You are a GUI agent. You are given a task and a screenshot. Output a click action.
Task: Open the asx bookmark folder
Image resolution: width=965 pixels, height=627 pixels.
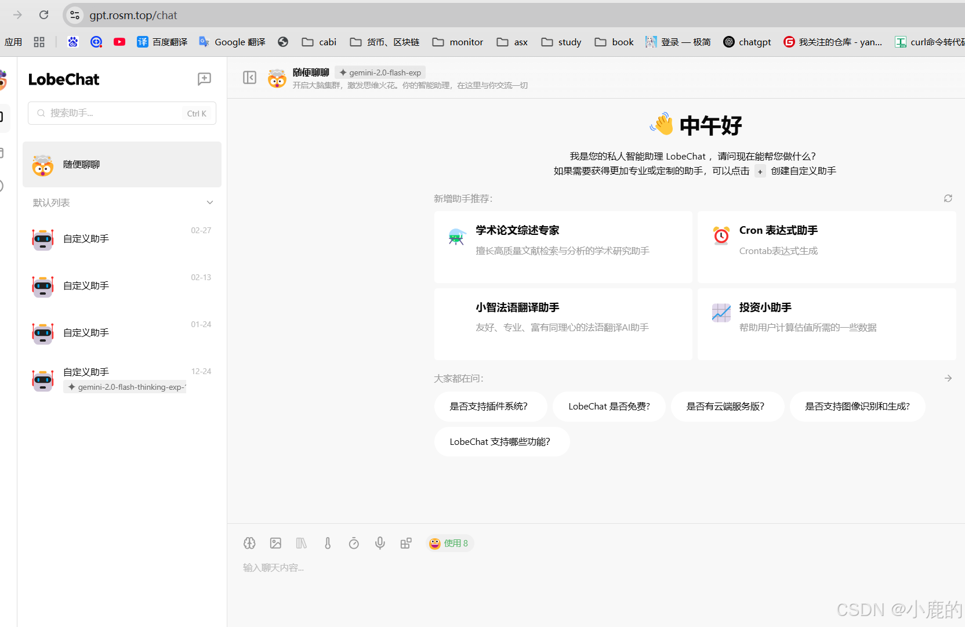coord(512,42)
